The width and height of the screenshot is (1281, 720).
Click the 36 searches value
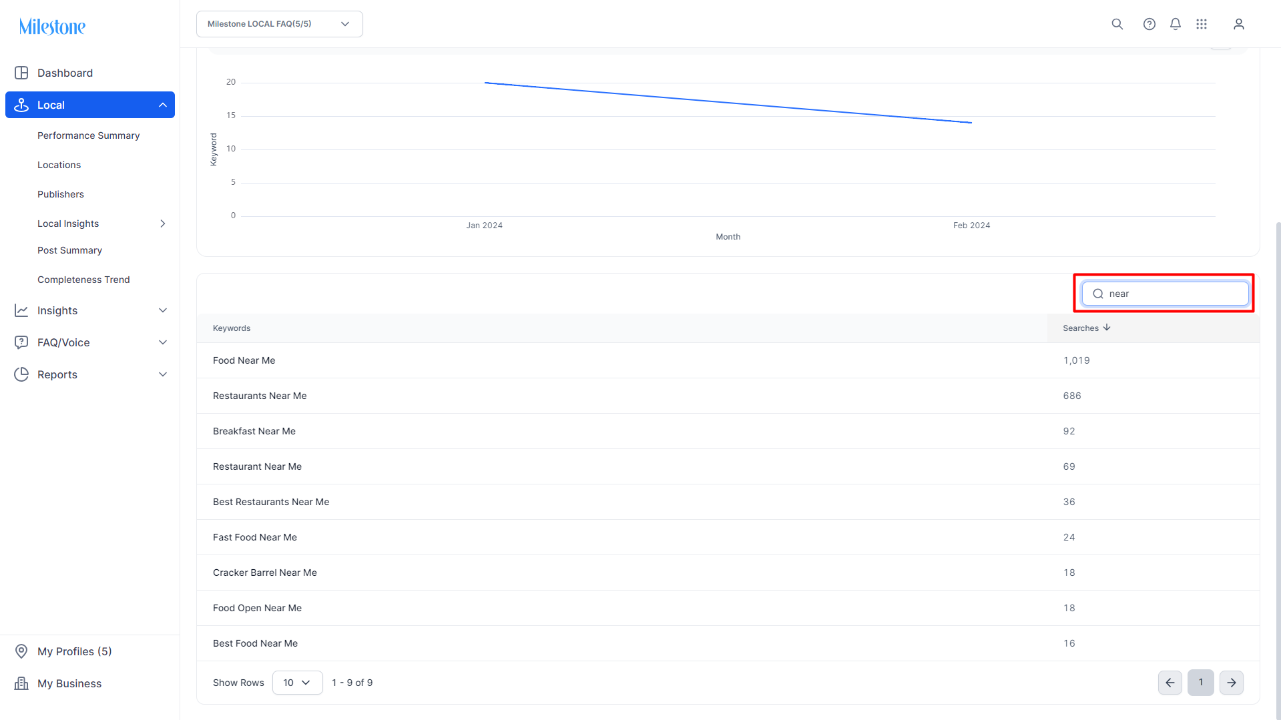tap(1069, 502)
